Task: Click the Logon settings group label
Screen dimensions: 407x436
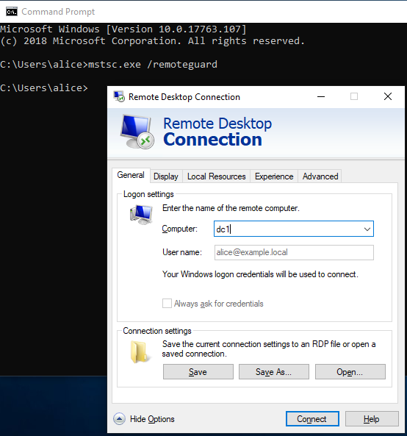Action: pos(148,194)
